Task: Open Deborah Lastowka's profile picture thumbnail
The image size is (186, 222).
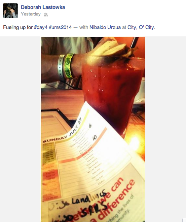Action: (x=10, y=11)
